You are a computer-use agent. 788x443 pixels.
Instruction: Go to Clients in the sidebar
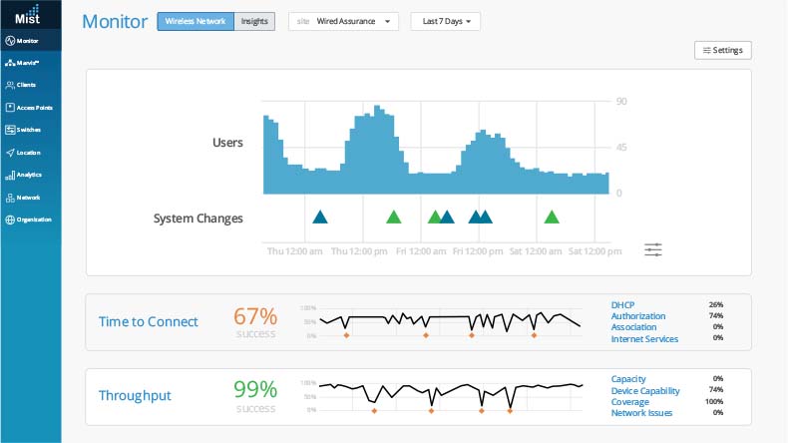(x=27, y=85)
